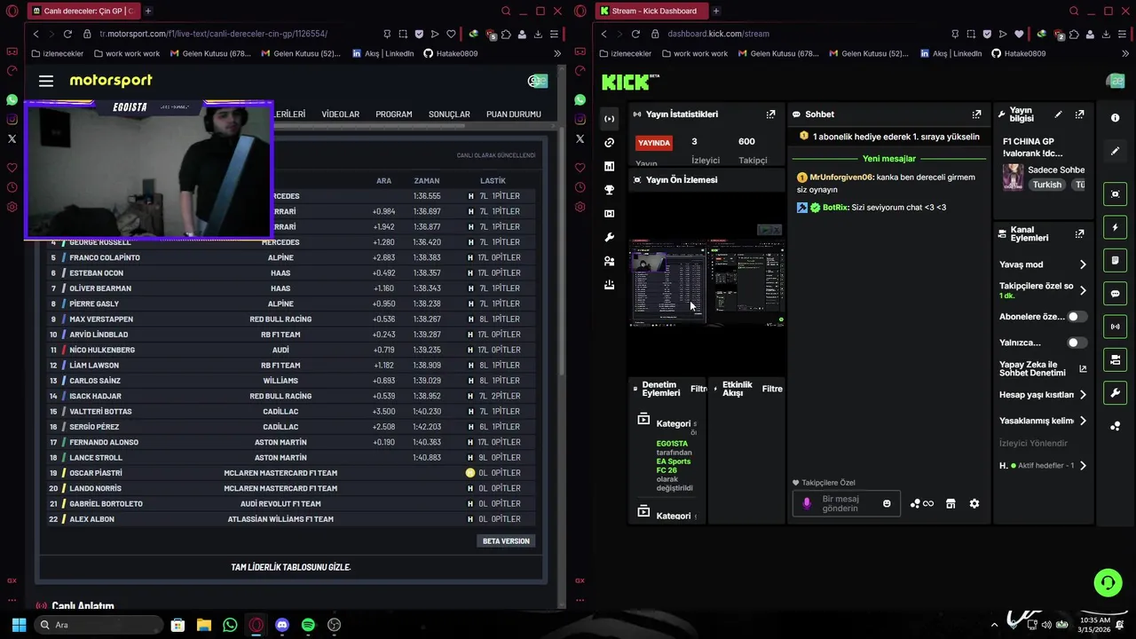Open the shop icon beside chat input
Viewport: 1136px width, 639px height.
951,504
